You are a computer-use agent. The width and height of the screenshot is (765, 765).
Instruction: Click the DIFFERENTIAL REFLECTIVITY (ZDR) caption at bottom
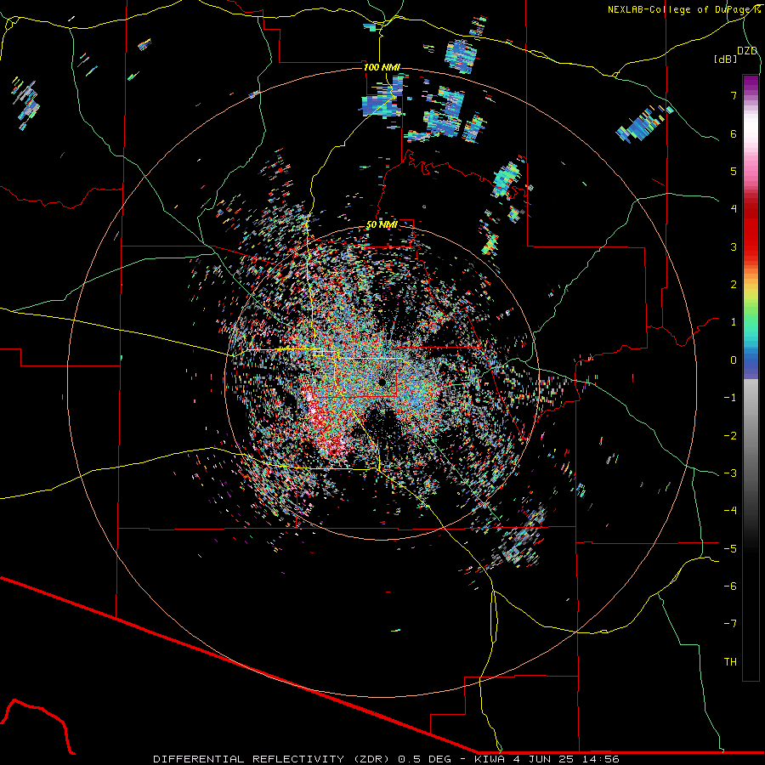[x=387, y=759]
